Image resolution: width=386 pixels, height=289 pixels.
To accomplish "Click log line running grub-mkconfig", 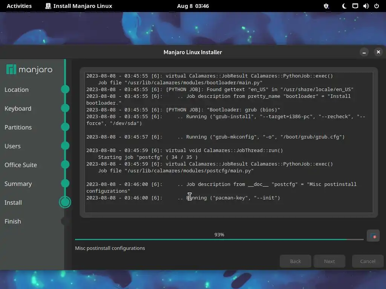I will click(x=215, y=137).
